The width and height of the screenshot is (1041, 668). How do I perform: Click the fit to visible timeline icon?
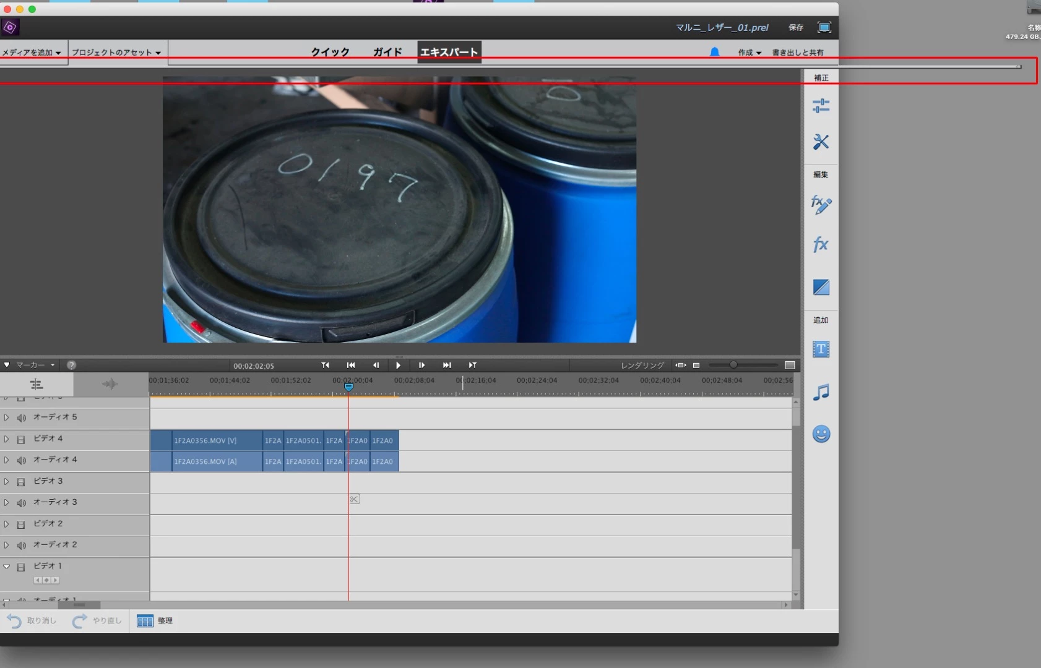click(681, 366)
